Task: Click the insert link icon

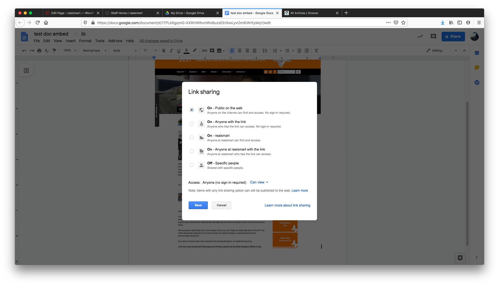Action: 204,51
